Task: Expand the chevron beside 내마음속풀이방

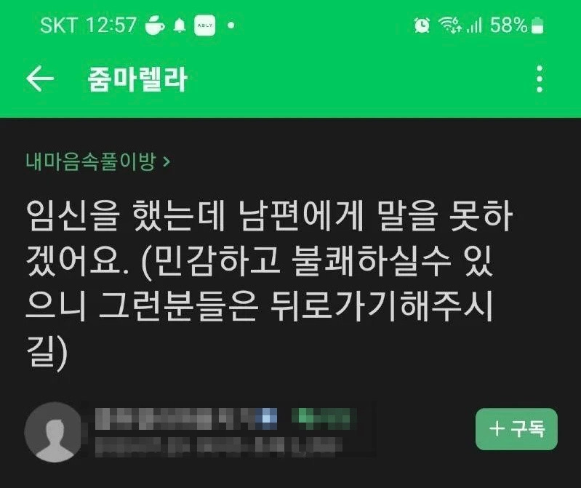Action: 167,162
